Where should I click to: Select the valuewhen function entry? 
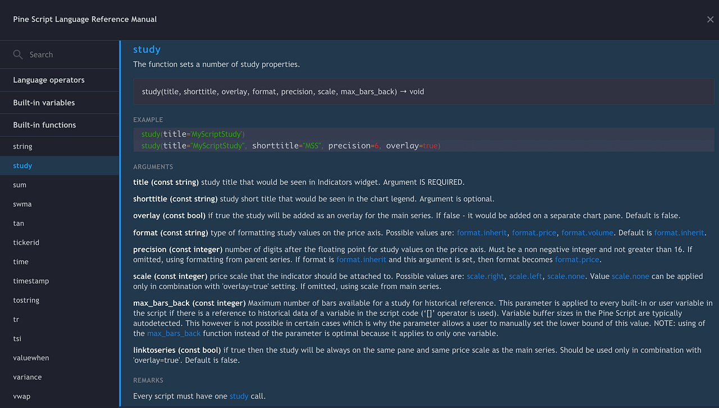[x=60, y=358]
